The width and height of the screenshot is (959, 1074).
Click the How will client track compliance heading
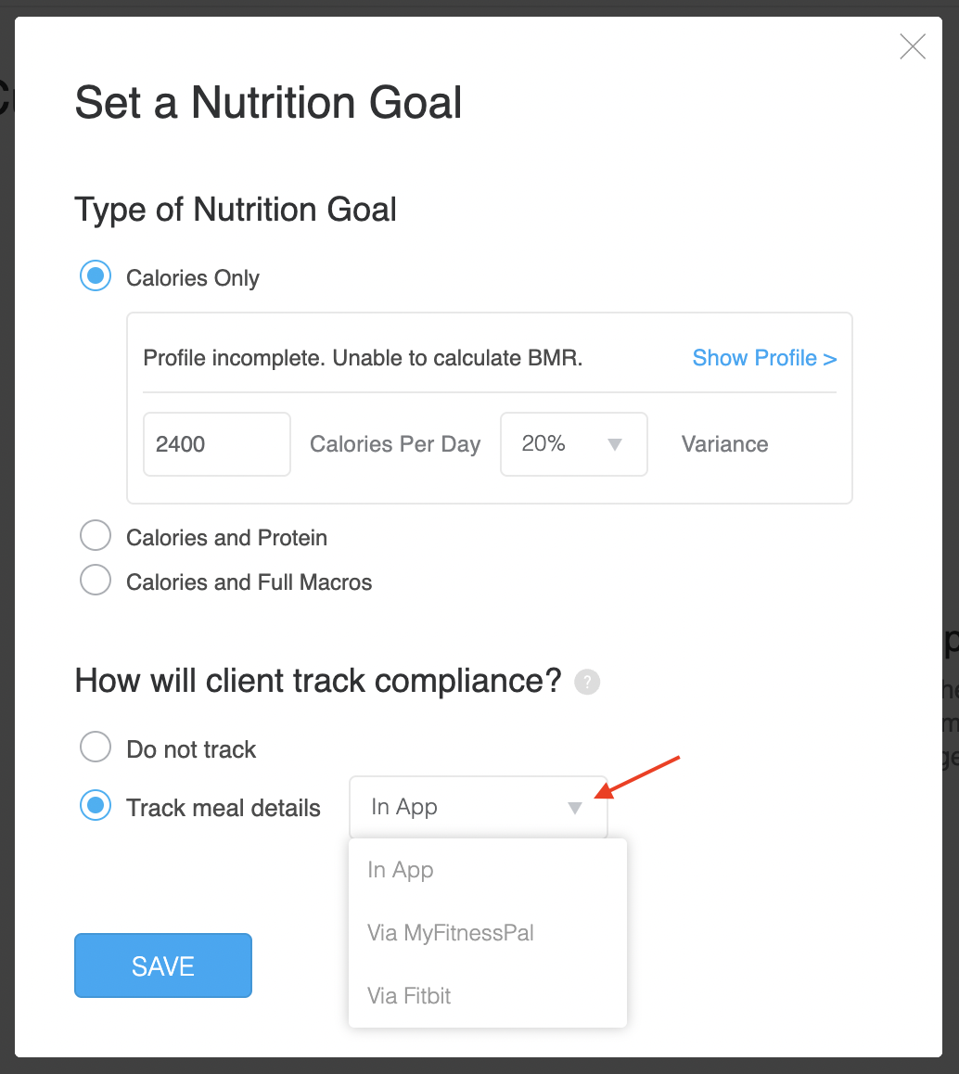tap(318, 682)
